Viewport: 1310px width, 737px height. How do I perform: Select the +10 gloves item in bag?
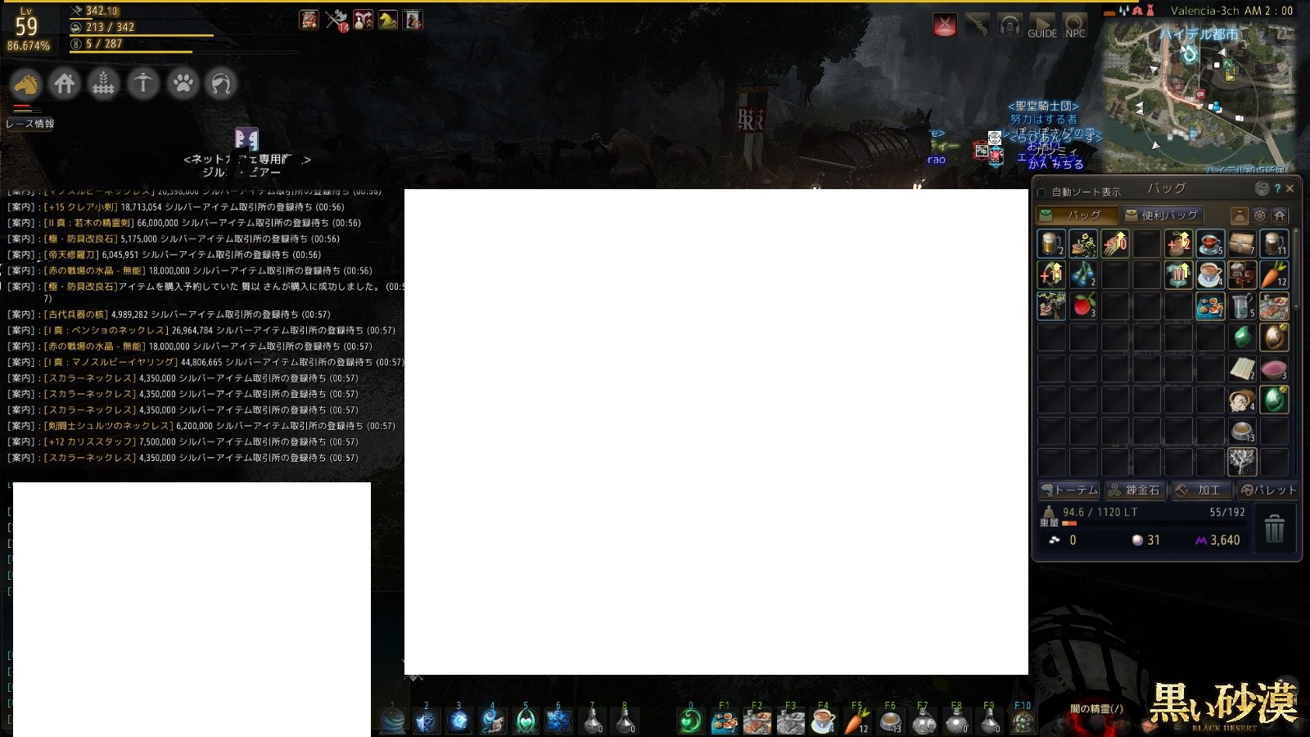[1115, 243]
